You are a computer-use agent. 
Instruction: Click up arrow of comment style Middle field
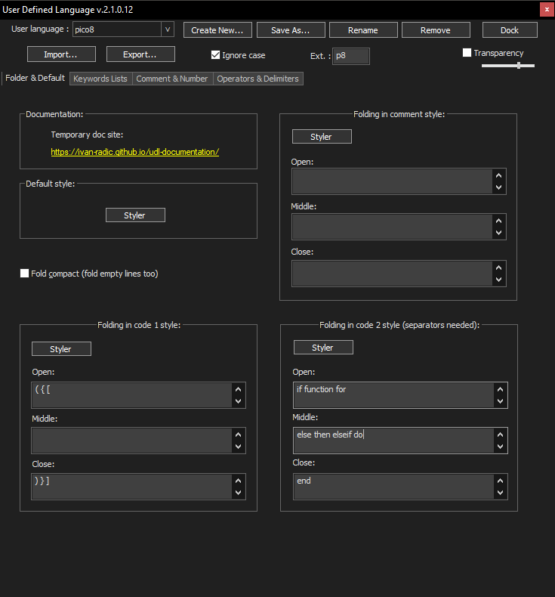498,221
